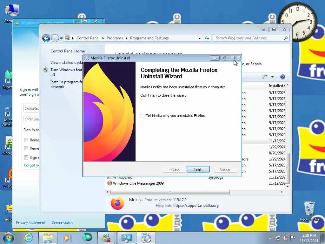This screenshot has height=244, width=325.
Task: Click the Windows Start button
Action: click(x=9, y=238)
